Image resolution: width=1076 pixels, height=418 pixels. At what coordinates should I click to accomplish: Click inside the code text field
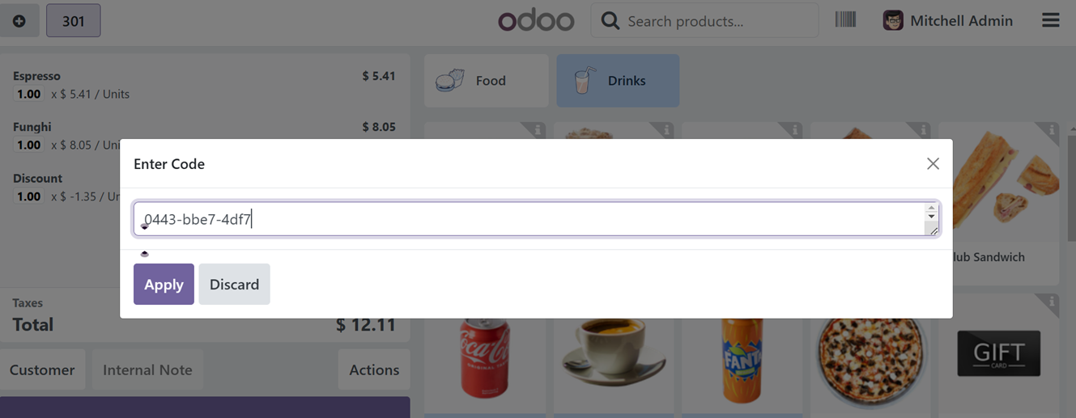coord(529,219)
